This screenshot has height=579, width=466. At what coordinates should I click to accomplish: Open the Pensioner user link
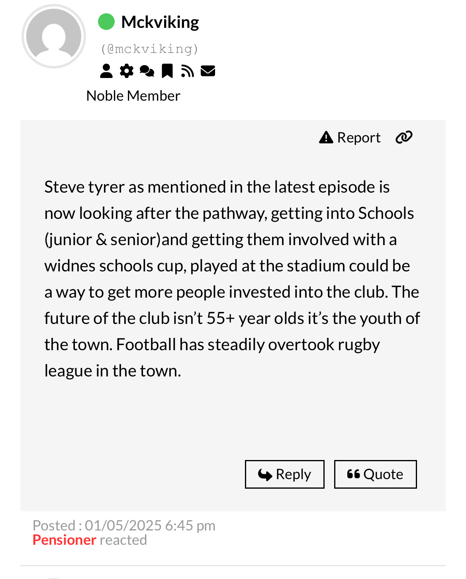point(65,540)
